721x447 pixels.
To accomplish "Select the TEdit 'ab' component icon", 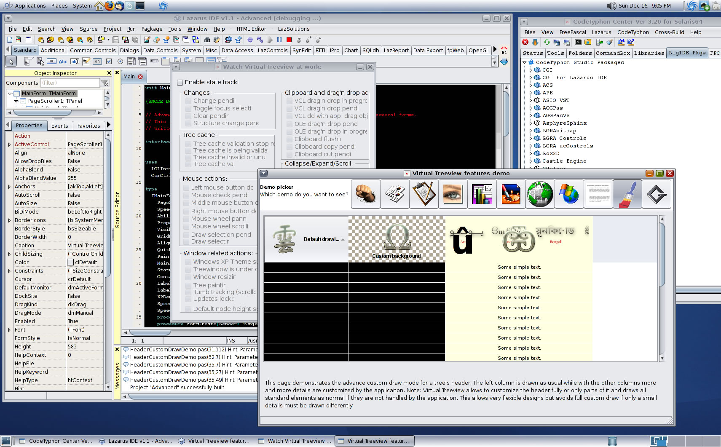I will 75,62.
